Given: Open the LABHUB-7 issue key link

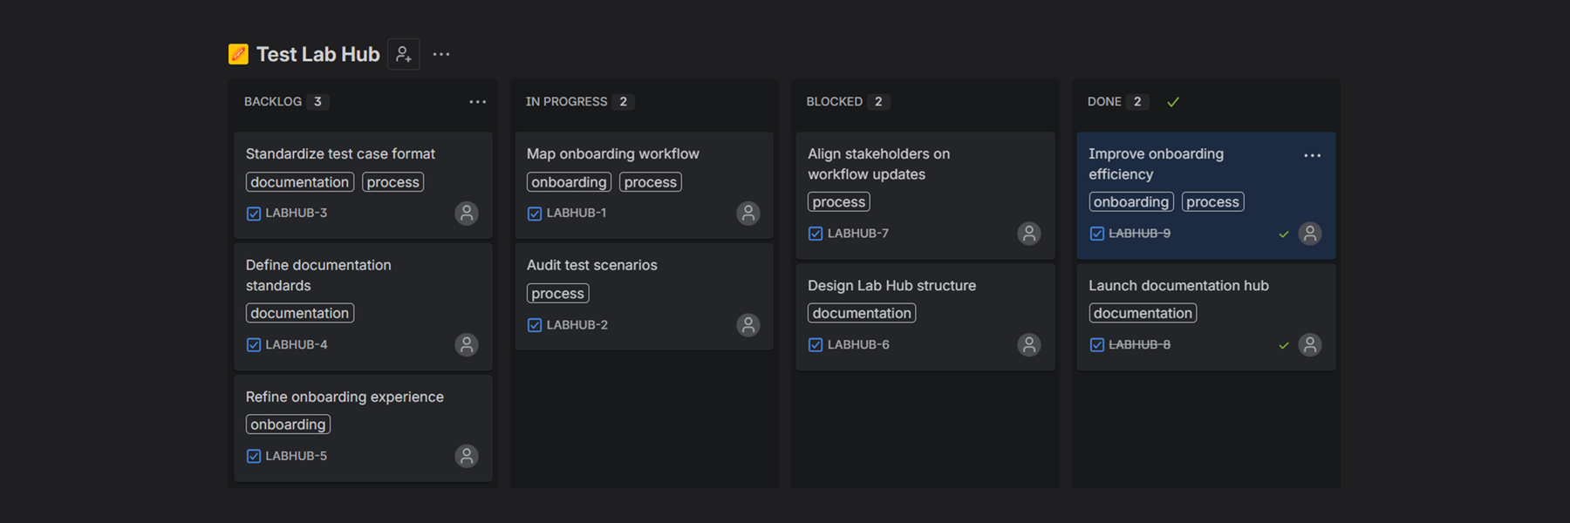Looking at the screenshot, I should [857, 234].
